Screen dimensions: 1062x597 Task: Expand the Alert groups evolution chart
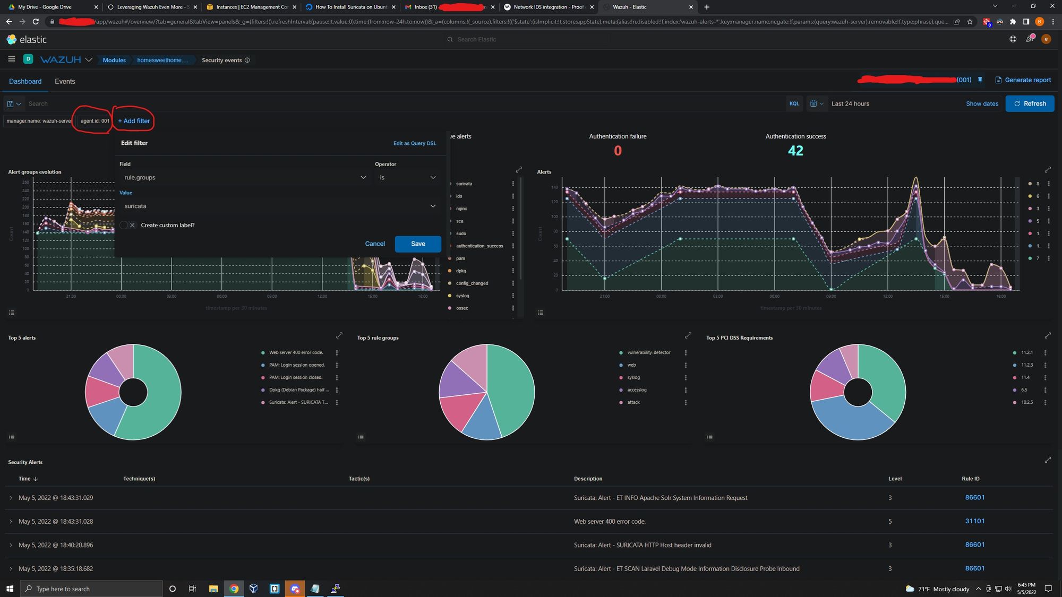click(x=519, y=170)
